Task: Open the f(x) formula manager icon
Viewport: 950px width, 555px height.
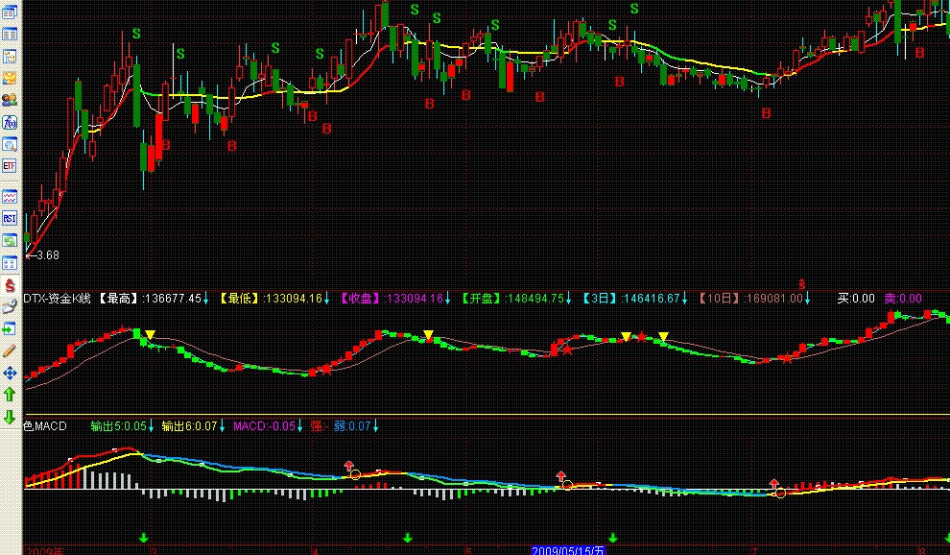Action: click(x=10, y=122)
